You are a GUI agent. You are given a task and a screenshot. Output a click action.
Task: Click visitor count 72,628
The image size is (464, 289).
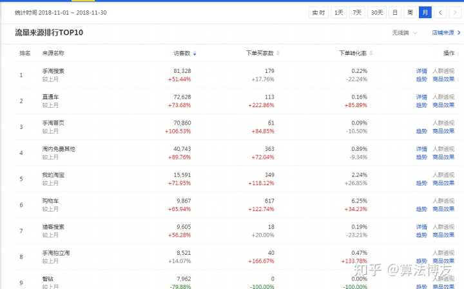[182, 97]
